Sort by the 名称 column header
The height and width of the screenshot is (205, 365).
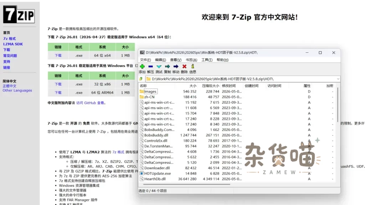coord(143,86)
